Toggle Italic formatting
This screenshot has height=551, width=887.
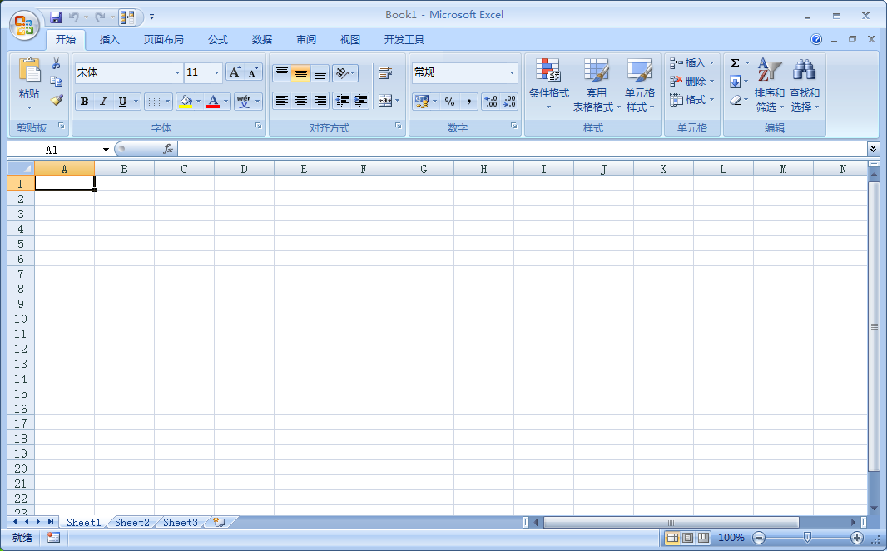[103, 102]
